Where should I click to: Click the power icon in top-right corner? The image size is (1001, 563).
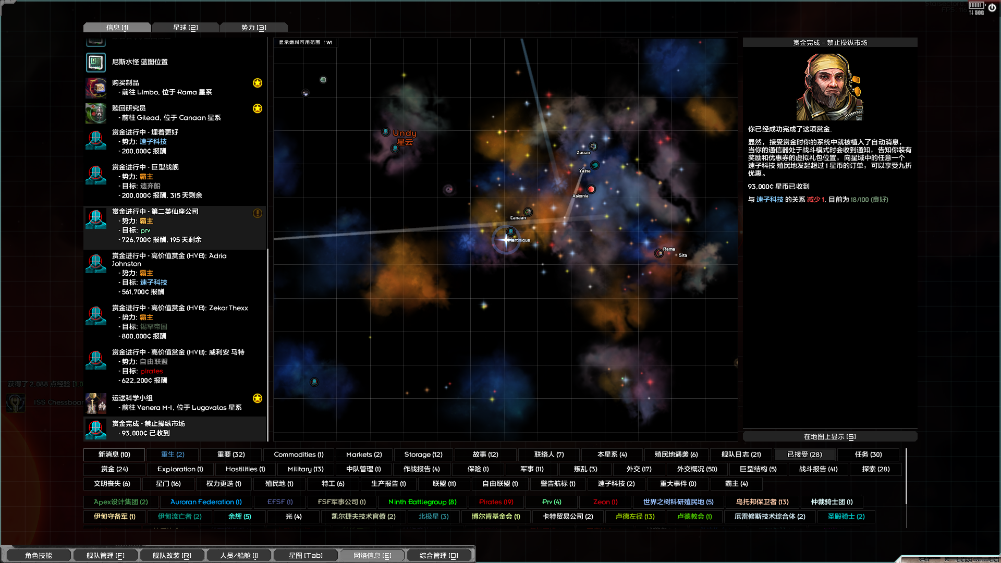pyautogui.click(x=992, y=8)
